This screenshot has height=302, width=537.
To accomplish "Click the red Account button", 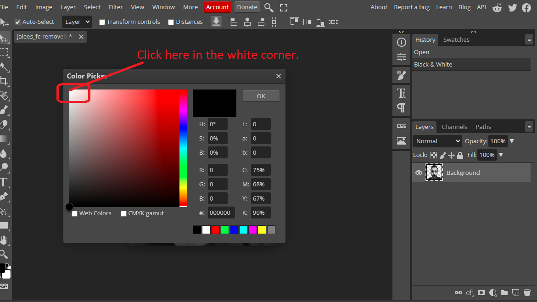I will tap(217, 7).
